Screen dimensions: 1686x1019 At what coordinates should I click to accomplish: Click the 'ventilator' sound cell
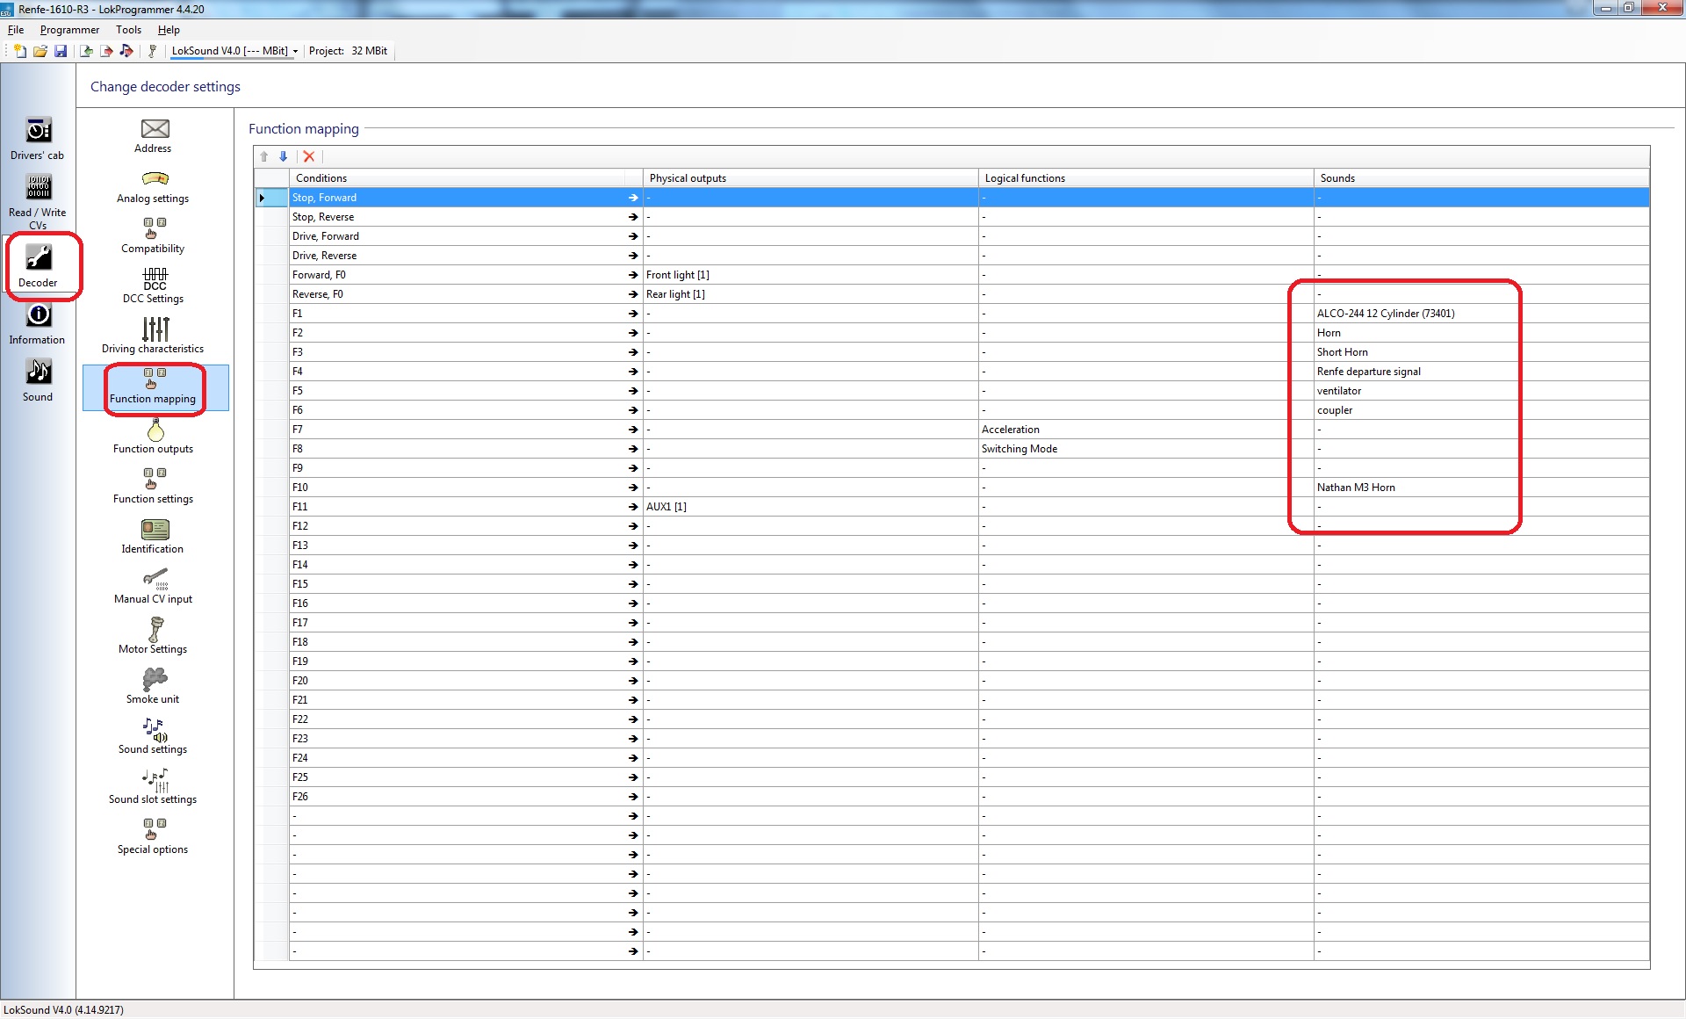(x=1481, y=391)
